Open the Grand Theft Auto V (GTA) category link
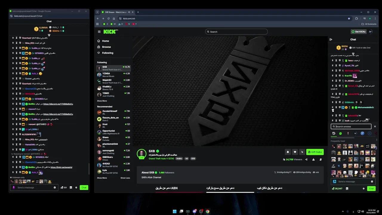This screenshot has height=215, width=382. point(161,159)
